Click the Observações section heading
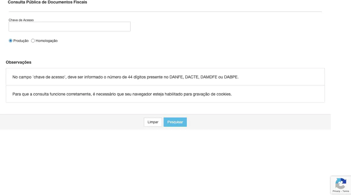This screenshot has height=195, width=351. (19, 62)
